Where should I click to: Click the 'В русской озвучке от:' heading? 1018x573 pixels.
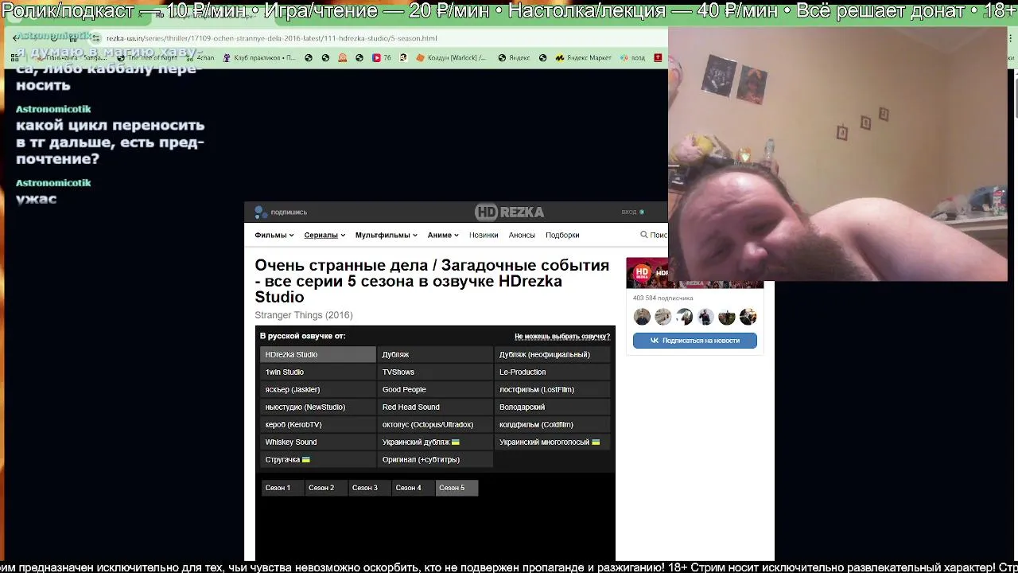pyautogui.click(x=303, y=337)
